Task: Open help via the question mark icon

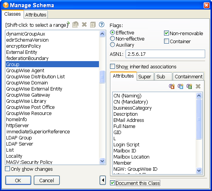Action: [x=102, y=24]
